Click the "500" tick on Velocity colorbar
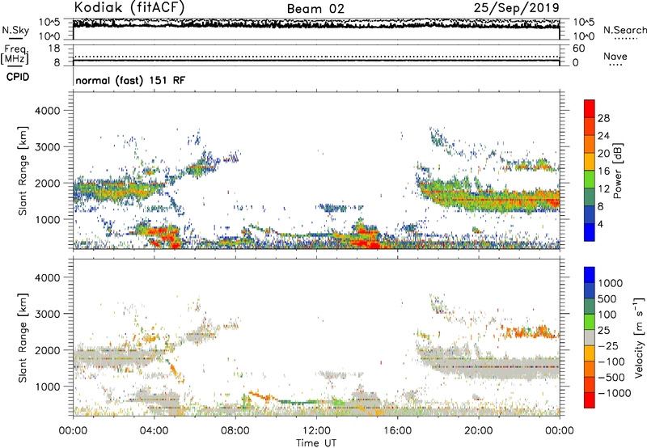The width and height of the screenshot is (647, 448). click(607, 299)
